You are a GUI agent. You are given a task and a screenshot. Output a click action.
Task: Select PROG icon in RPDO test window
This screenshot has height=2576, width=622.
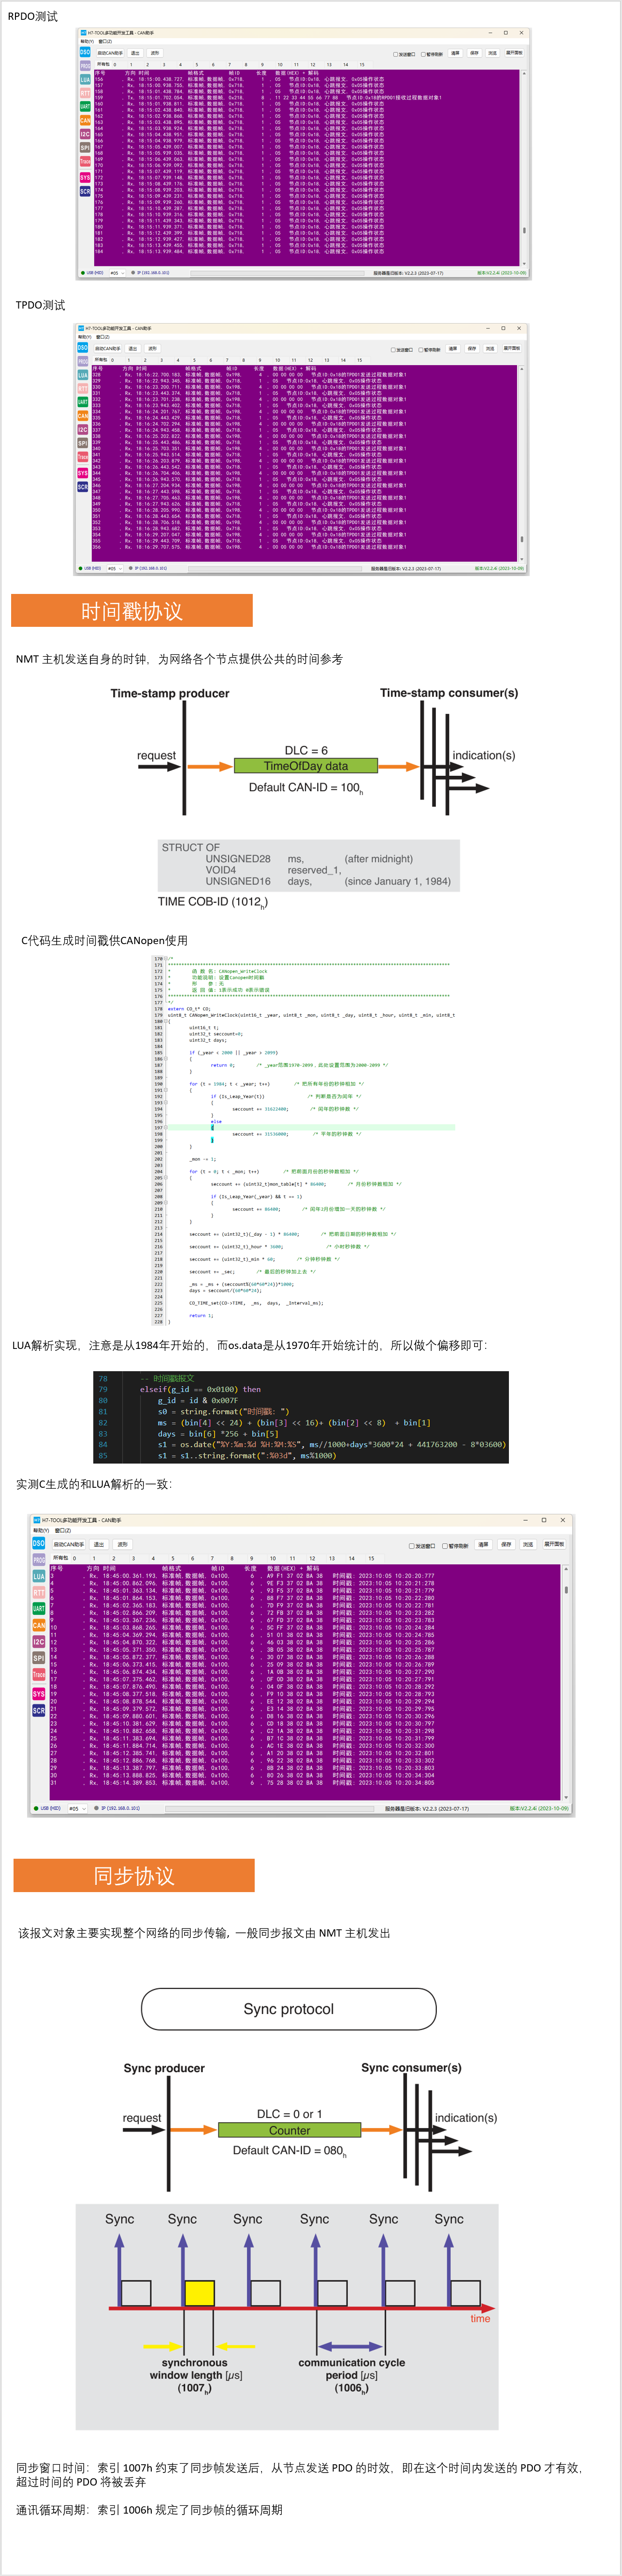[85, 65]
